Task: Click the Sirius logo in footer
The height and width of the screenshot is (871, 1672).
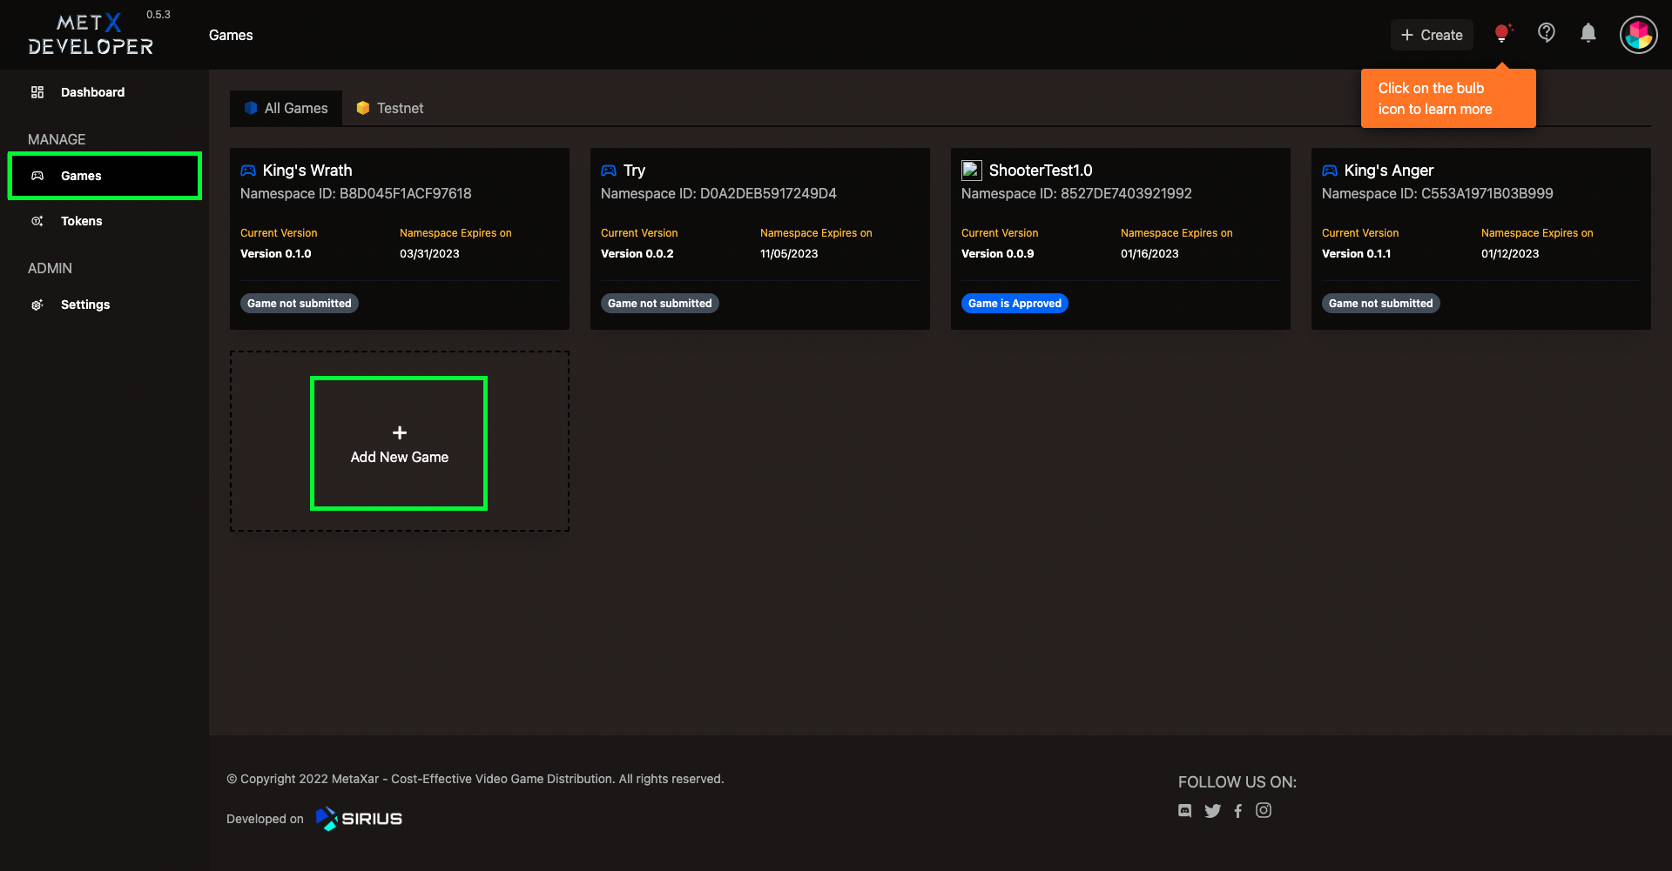Action: pos(359,819)
